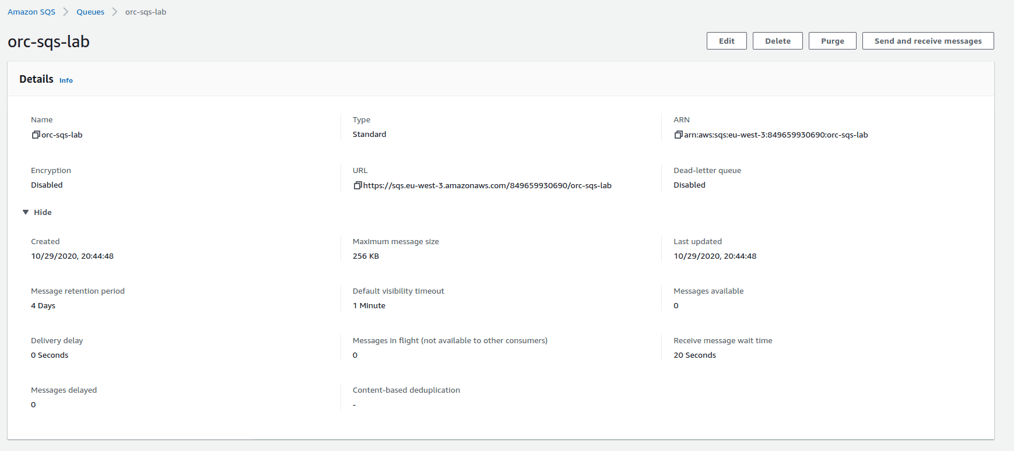Click the Receive message wait time label
The width and height of the screenshot is (1014, 451).
pos(722,340)
